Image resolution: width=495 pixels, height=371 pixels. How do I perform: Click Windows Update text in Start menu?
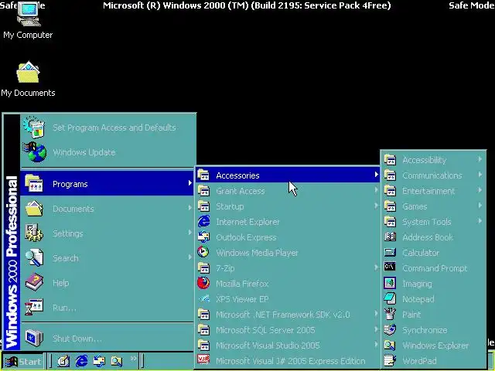click(x=84, y=152)
